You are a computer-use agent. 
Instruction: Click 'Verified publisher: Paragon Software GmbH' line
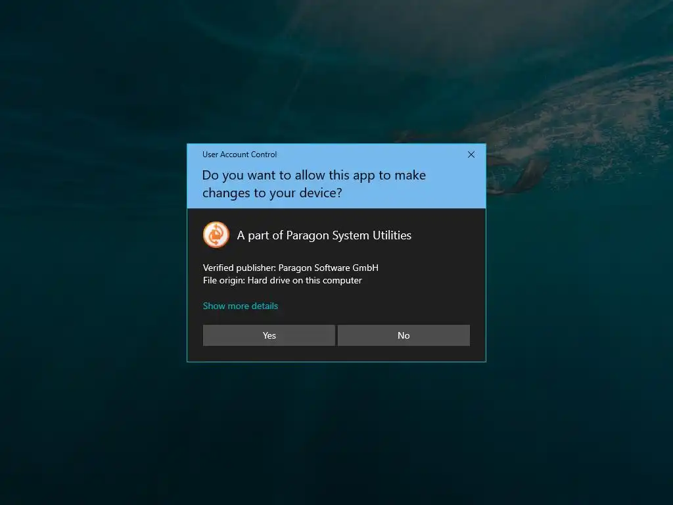tap(290, 268)
